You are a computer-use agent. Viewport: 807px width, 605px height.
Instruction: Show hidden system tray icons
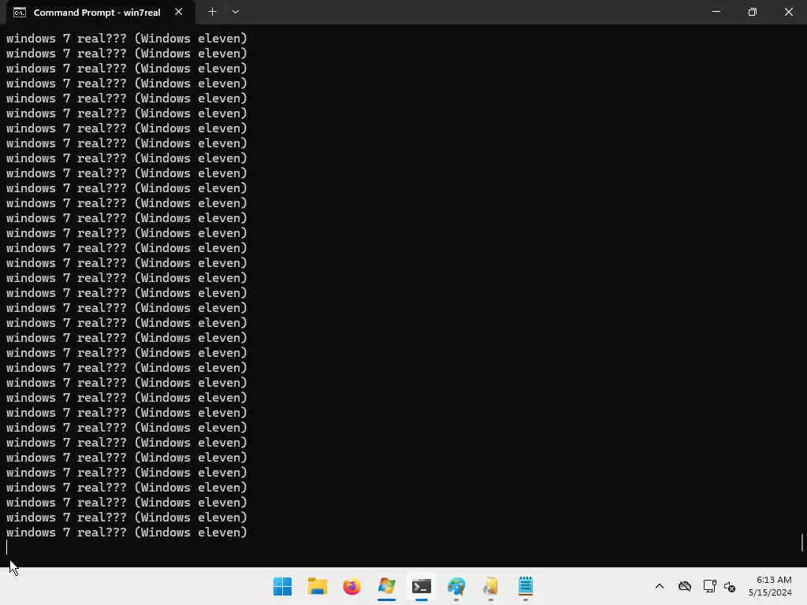click(660, 586)
